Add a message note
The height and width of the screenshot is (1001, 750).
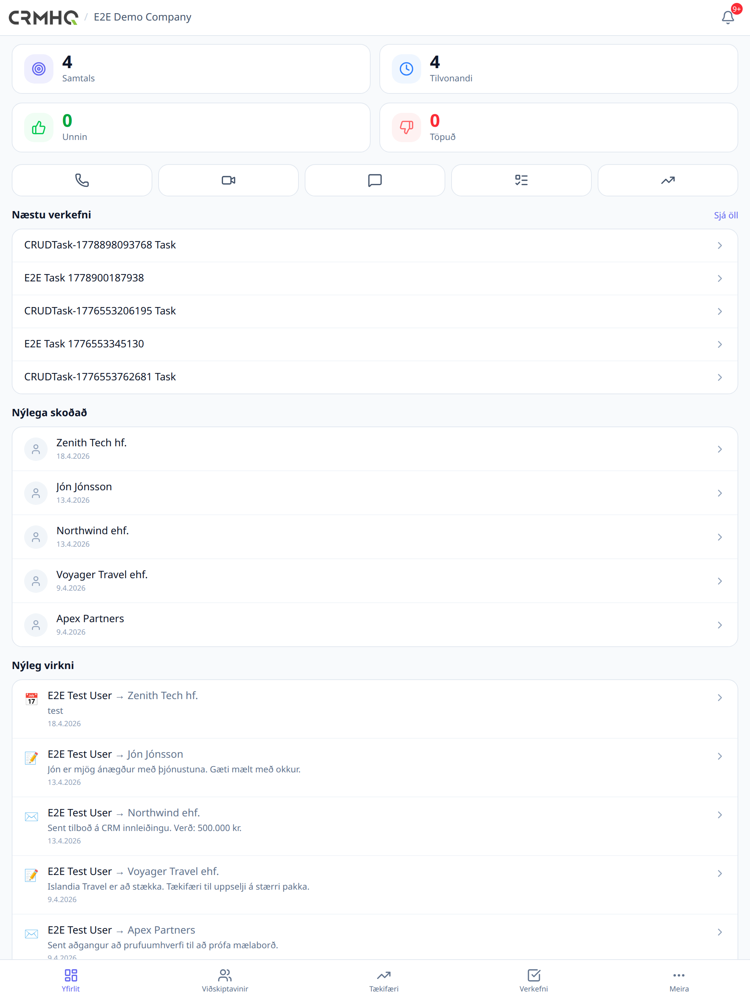(375, 180)
